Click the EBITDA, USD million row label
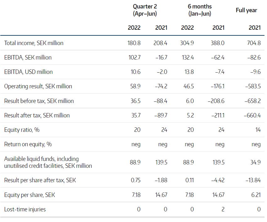This screenshot has width=267, height=222. click(28, 72)
